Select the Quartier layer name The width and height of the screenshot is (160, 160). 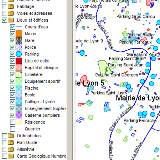[x=32, y=129]
